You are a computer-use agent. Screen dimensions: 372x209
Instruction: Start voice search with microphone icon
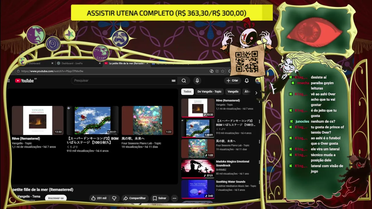click(197, 81)
